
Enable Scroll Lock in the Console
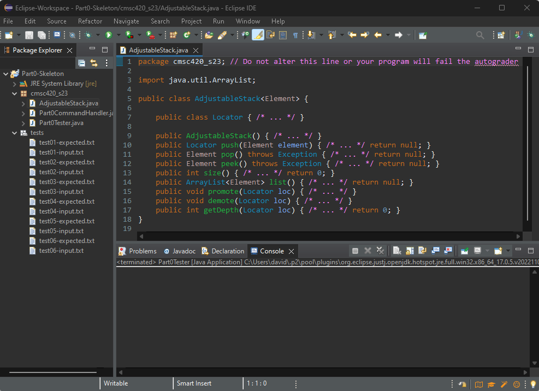408,251
